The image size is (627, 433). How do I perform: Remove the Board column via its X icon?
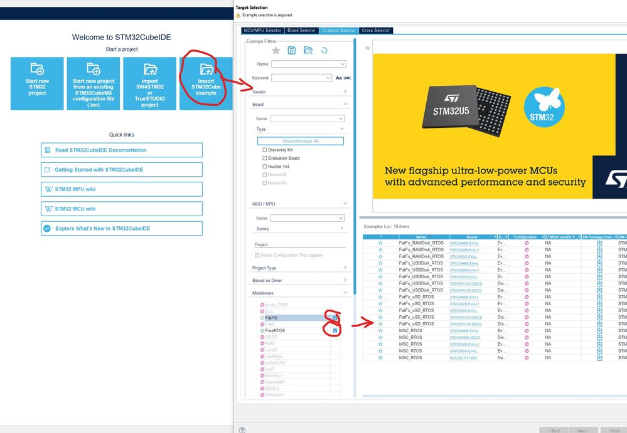(495, 237)
